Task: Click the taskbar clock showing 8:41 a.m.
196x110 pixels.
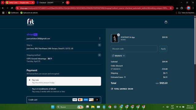Action: tap(190, 107)
